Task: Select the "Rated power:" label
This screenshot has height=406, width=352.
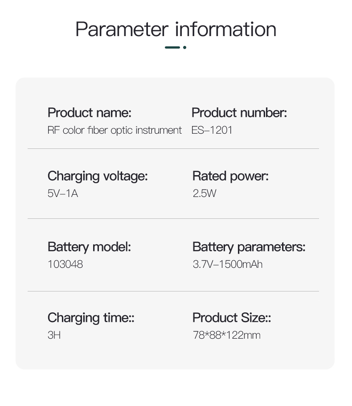Action: tap(230, 176)
